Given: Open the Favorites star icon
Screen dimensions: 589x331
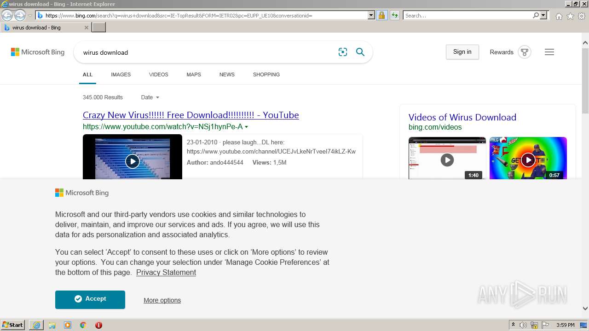Looking at the screenshot, I should (x=570, y=16).
